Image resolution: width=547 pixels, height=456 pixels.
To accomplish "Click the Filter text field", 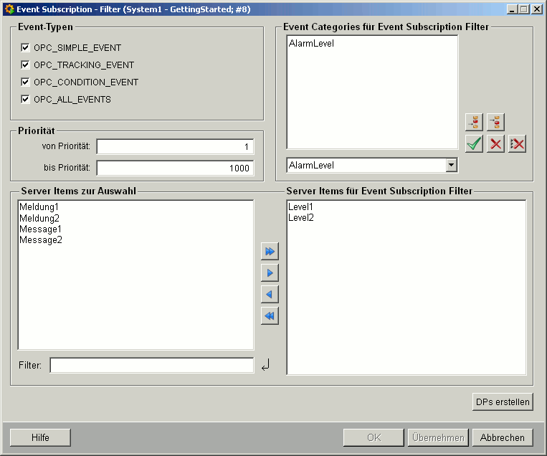I will tap(151, 366).
